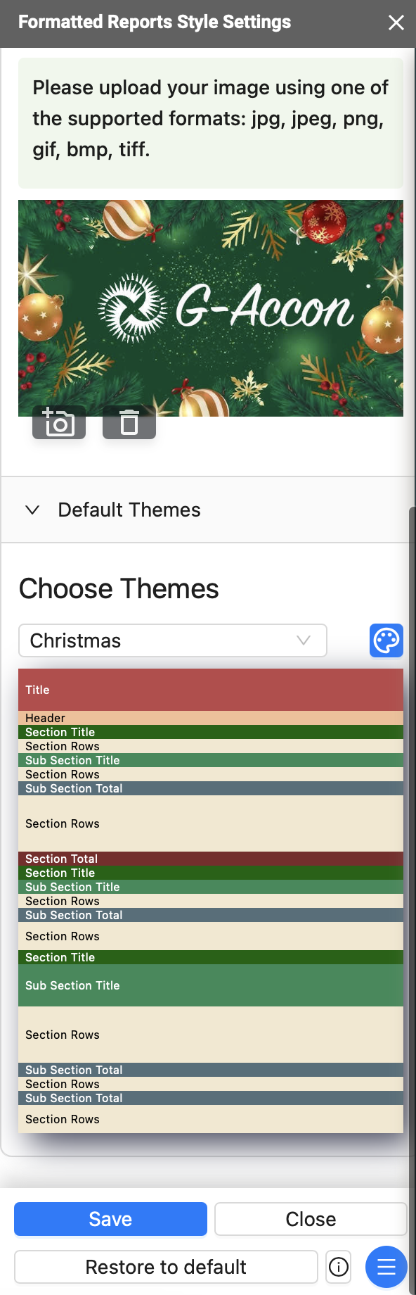Click the upload image camera icon
416x1295 pixels.
pos(59,422)
